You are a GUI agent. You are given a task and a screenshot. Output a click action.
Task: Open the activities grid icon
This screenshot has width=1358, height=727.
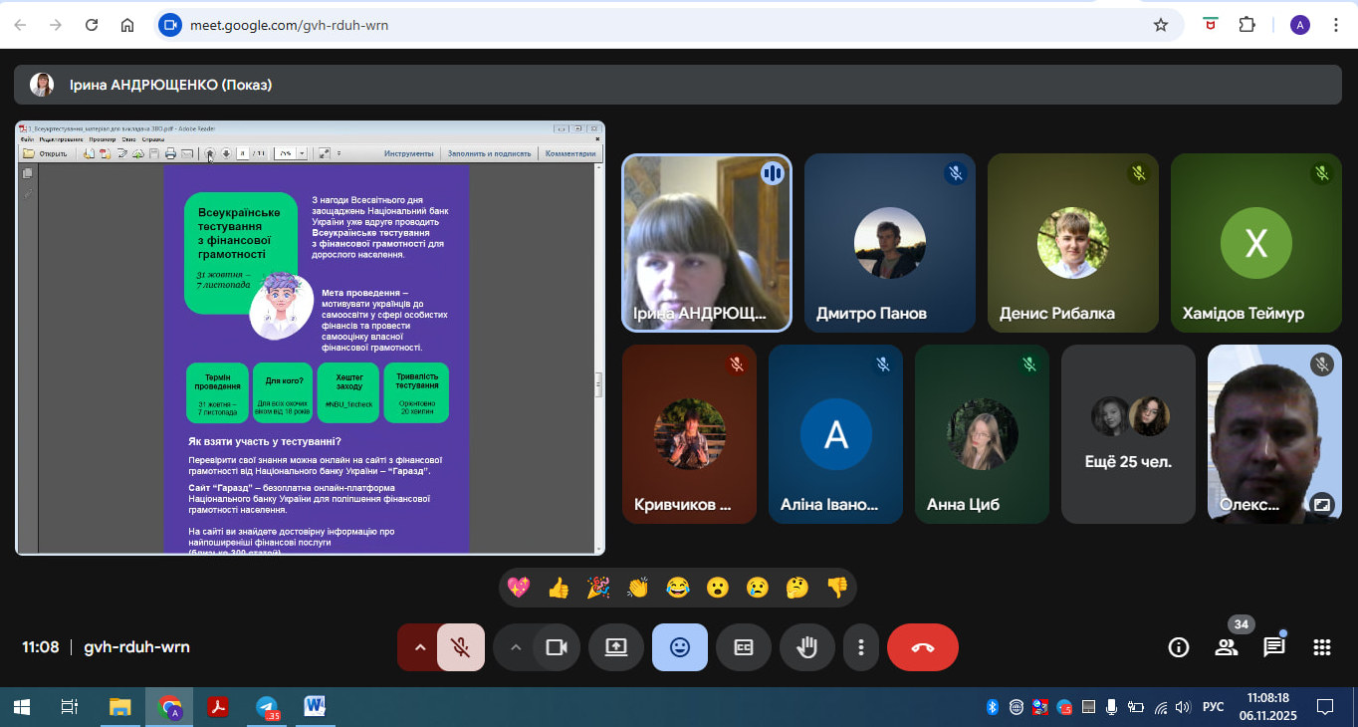click(1321, 647)
